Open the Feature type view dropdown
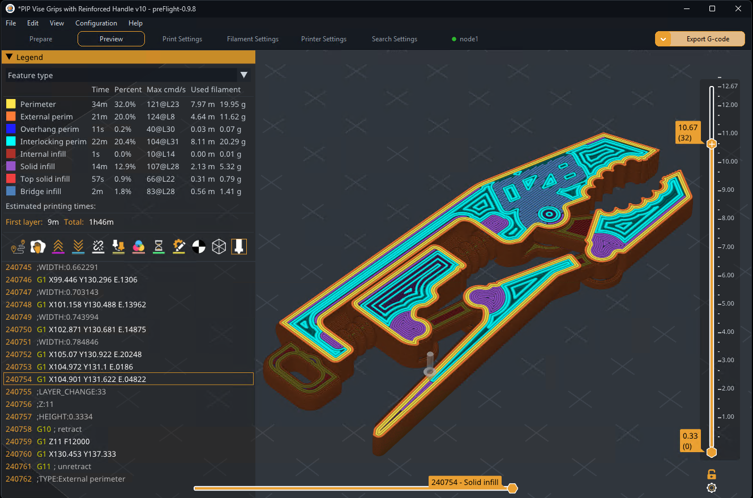This screenshot has width=753, height=498. pos(244,75)
